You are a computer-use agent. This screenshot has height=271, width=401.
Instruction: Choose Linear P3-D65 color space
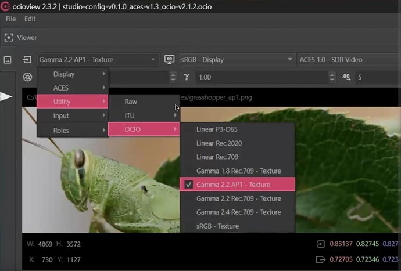pos(238,129)
